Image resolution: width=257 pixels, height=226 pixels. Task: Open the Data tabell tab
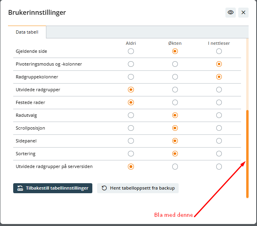27,32
